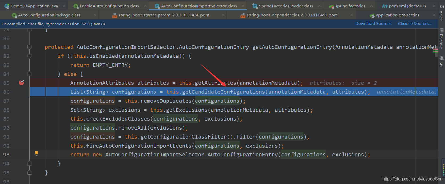Close spring.factories tab
The width and height of the screenshot is (445, 184).
tap(372, 6)
